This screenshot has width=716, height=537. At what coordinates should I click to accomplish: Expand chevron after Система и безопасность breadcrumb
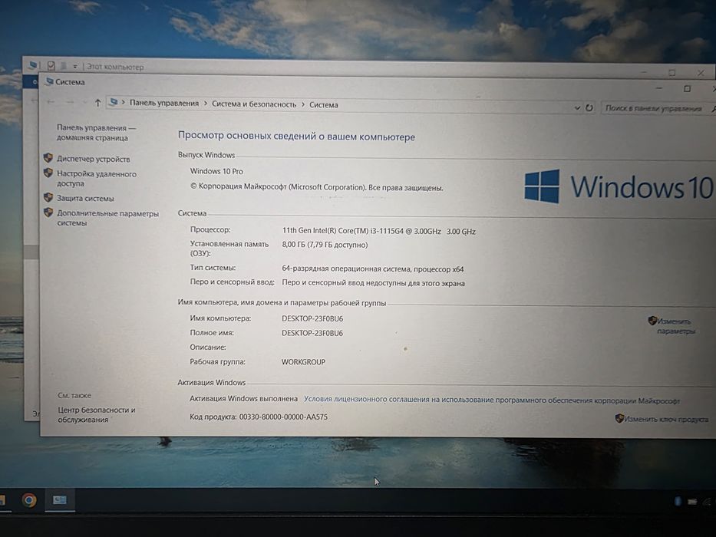pyautogui.click(x=303, y=104)
